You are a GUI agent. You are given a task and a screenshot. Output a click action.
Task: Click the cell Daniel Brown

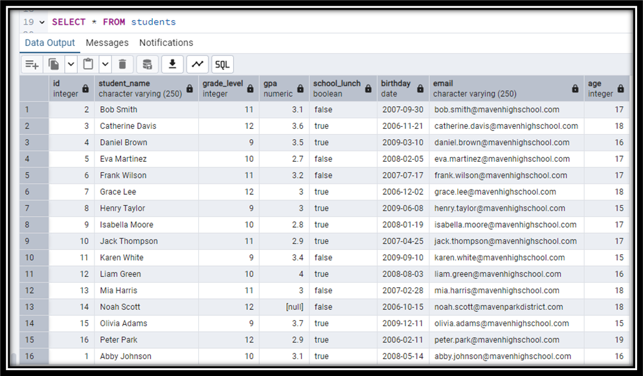point(146,142)
